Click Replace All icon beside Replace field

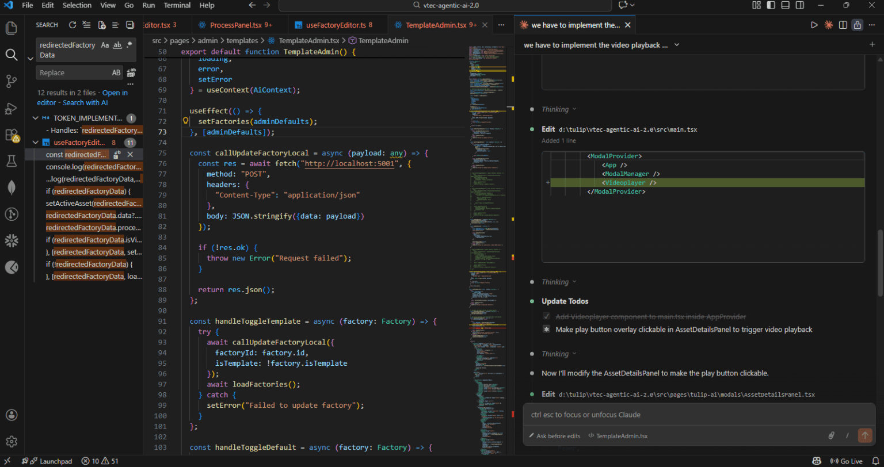[131, 72]
